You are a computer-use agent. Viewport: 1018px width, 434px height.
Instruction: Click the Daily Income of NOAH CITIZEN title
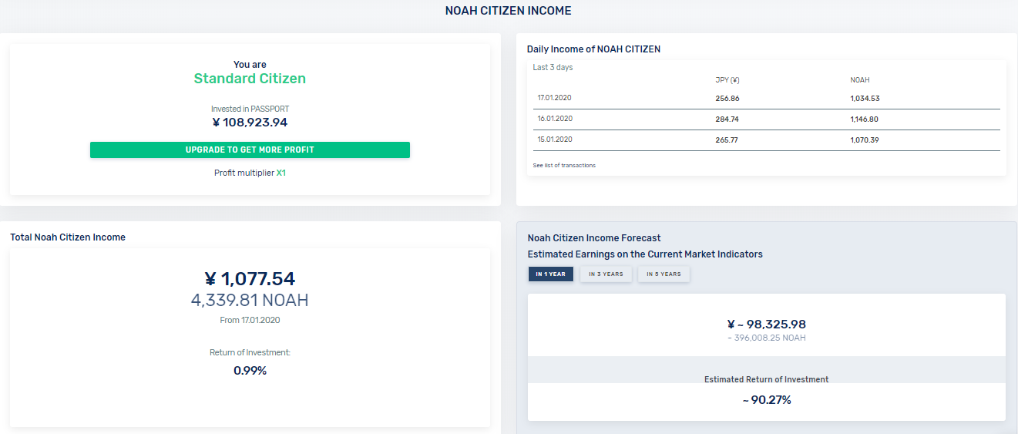point(593,49)
